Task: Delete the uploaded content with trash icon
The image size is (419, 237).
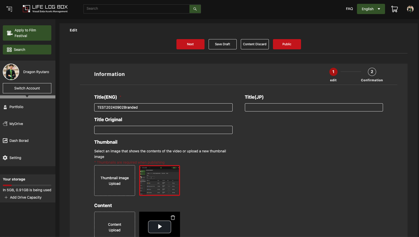Action: click(x=173, y=218)
